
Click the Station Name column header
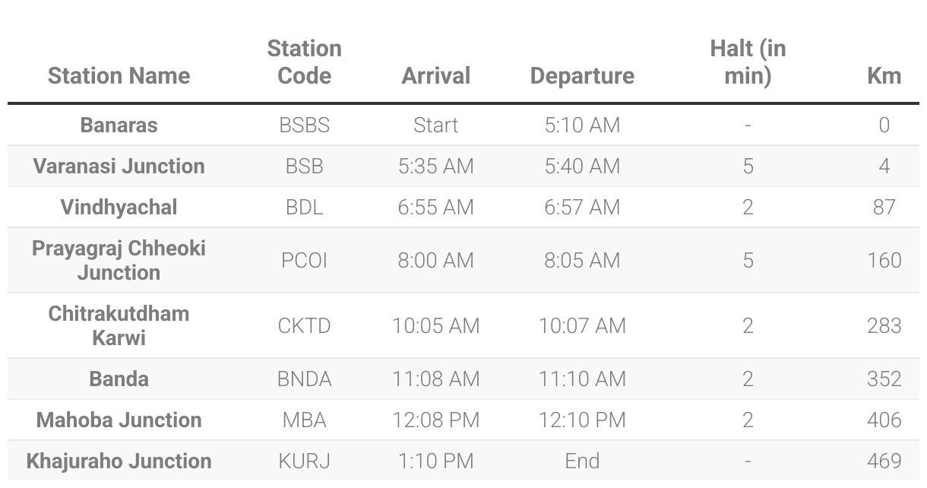(x=119, y=76)
